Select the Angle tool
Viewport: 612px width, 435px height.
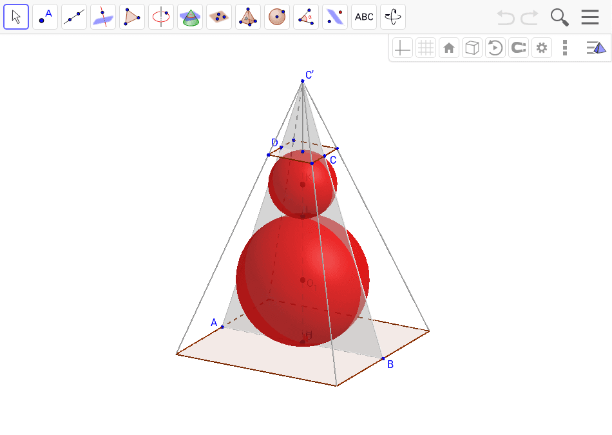(x=306, y=17)
